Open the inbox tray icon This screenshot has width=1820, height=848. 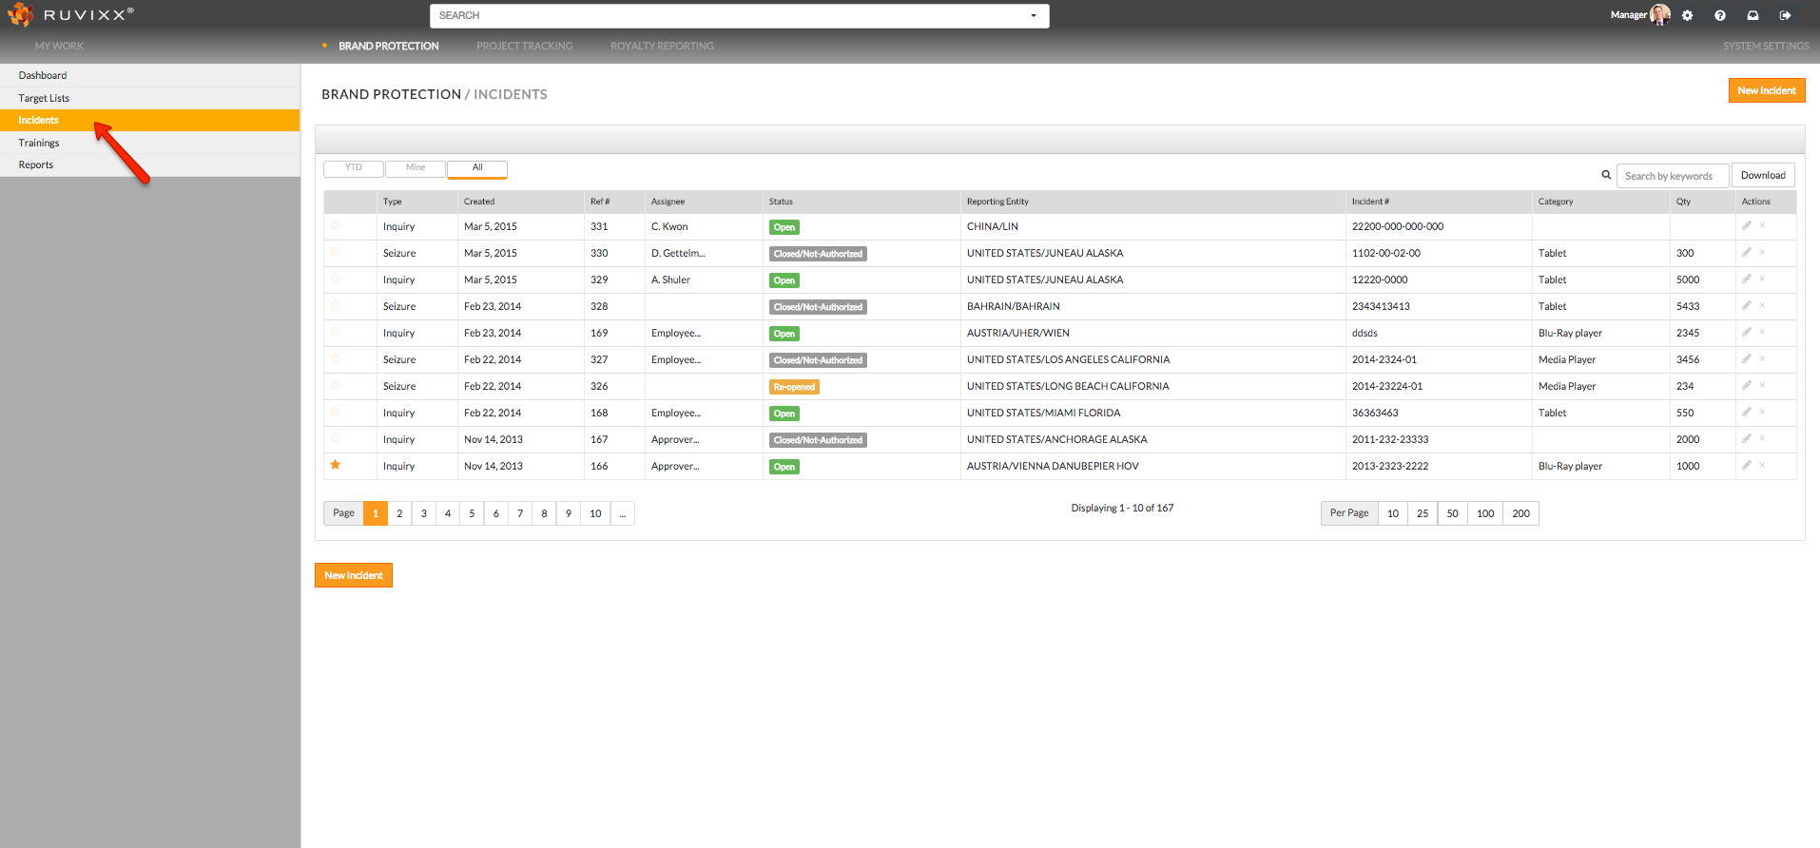click(x=1752, y=15)
